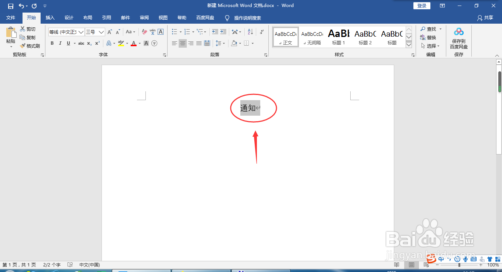502x272 pixels.
Task: Click the 共享 Share button
Action: point(485,18)
